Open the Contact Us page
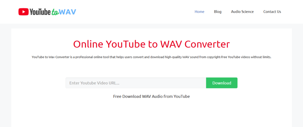The width and height of the screenshot is (303, 127). pyautogui.click(x=272, y=12)
